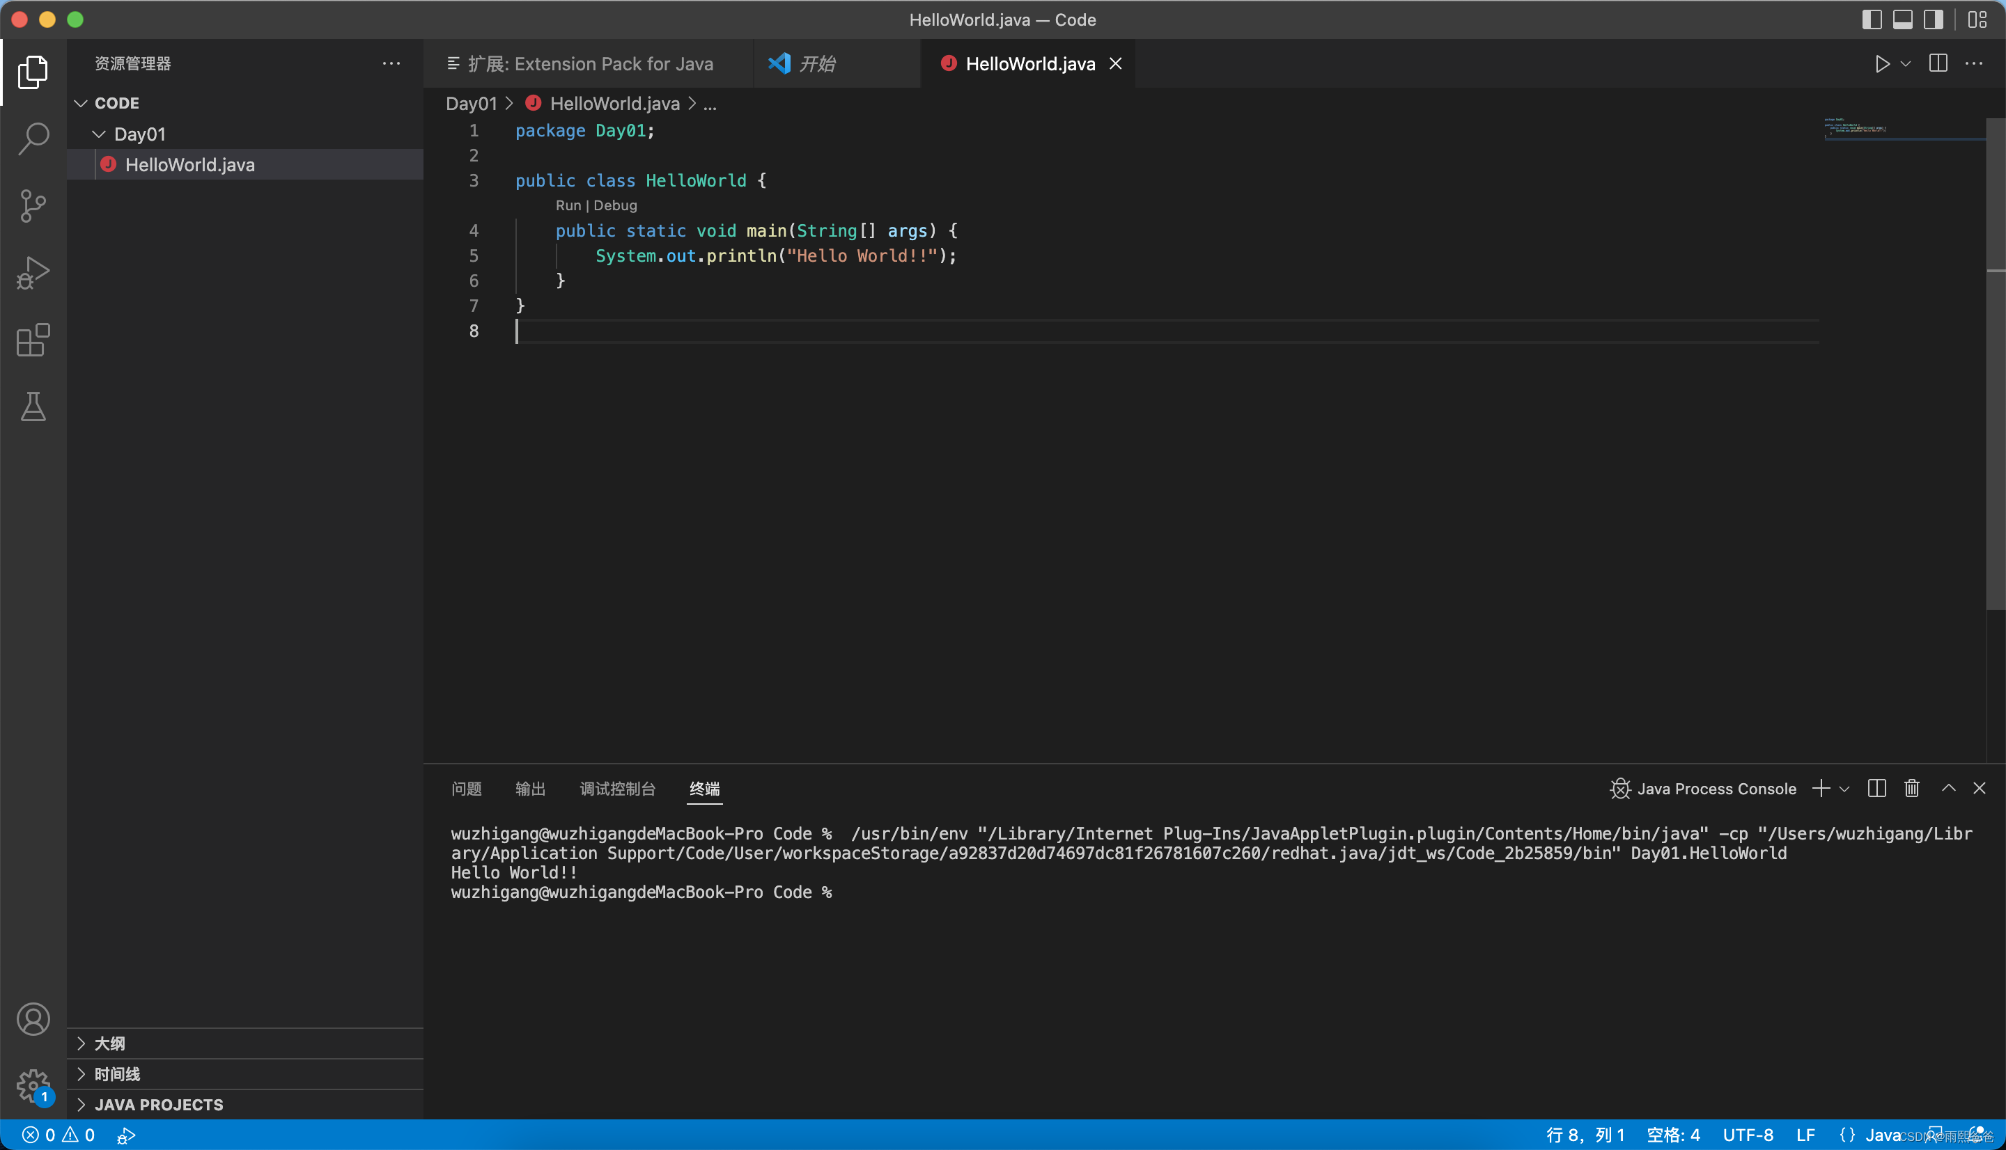Open the Testing flask view
Screen dimensions: 2006x1150
[33, 407]
